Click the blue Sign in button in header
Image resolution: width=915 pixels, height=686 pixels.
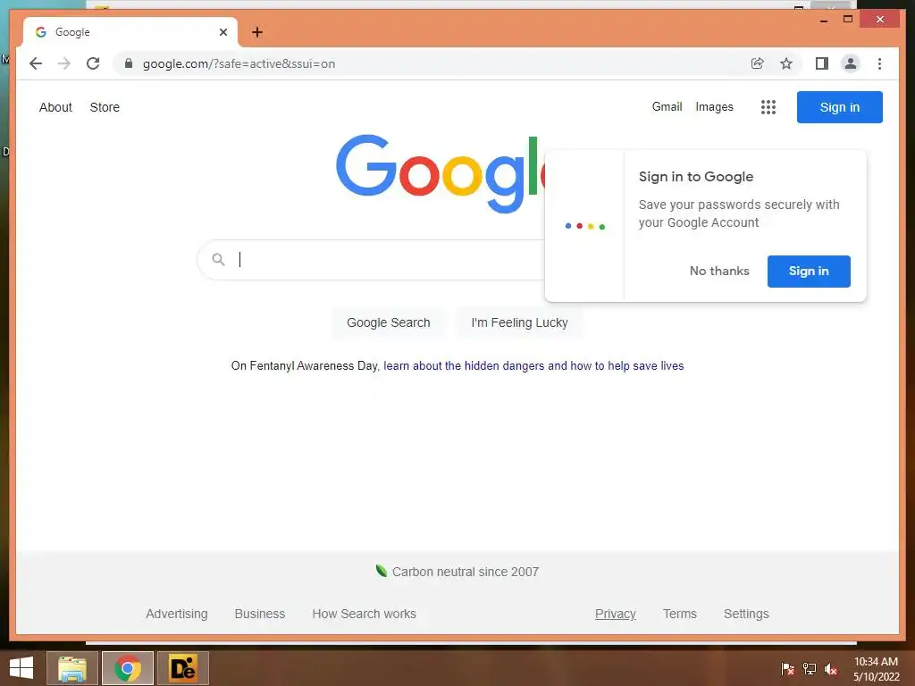click(839, 107)
